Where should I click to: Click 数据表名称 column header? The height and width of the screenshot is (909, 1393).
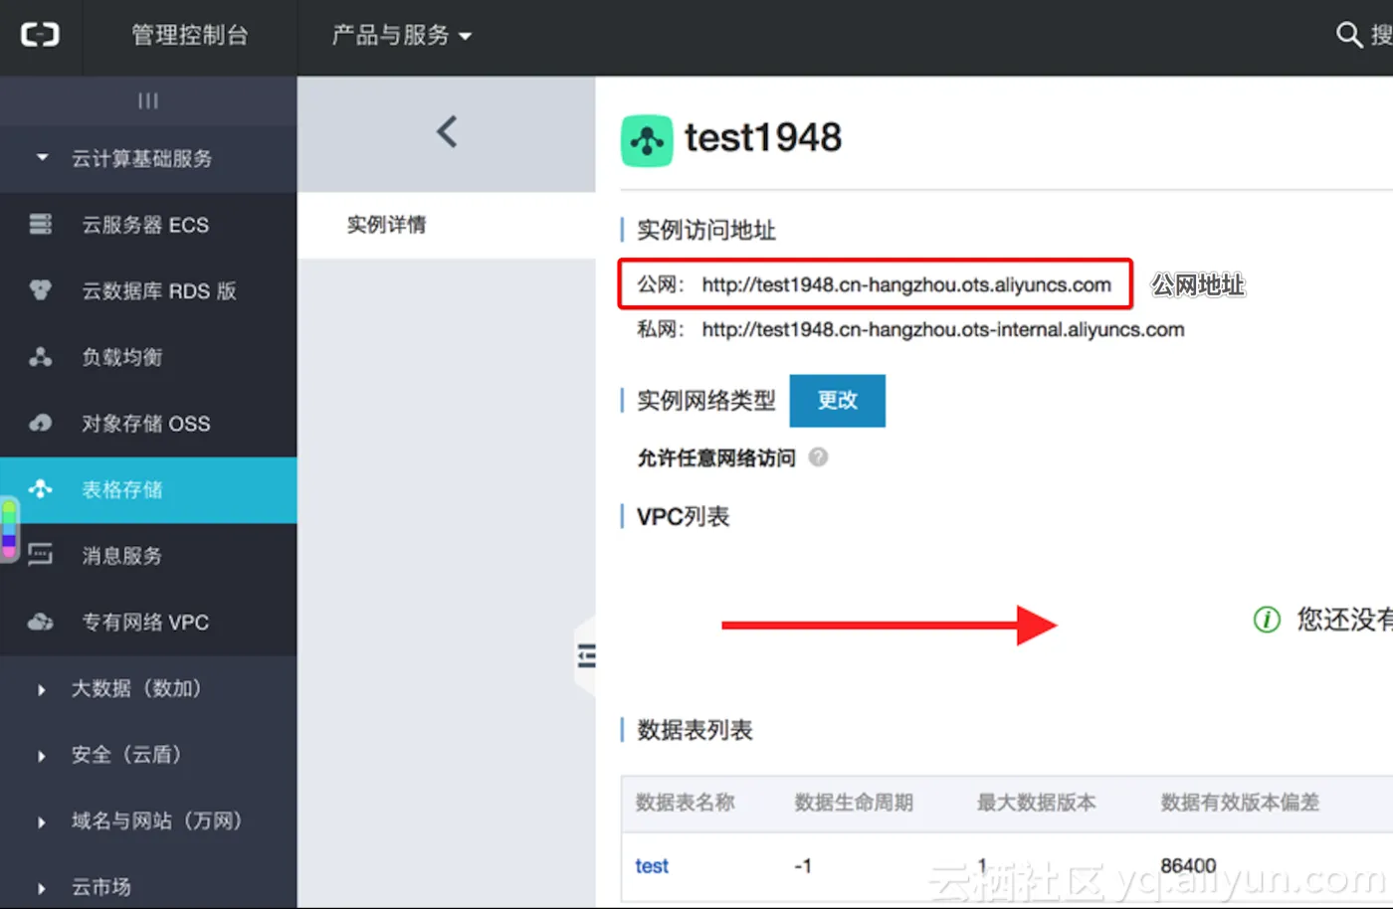tap(686, 803)
